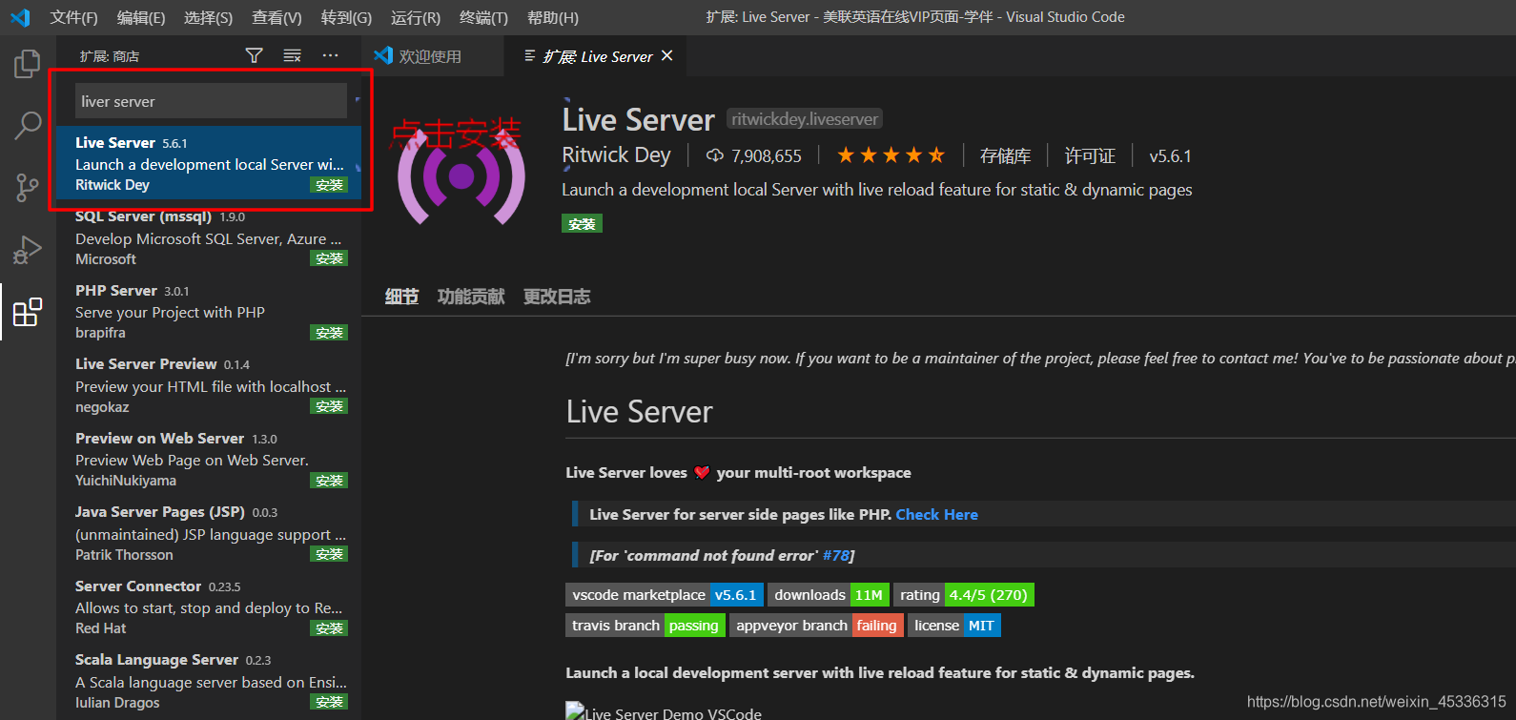1516x720 pixels.
Task: Install Scala Language Server extension
Action: (329, 702)
